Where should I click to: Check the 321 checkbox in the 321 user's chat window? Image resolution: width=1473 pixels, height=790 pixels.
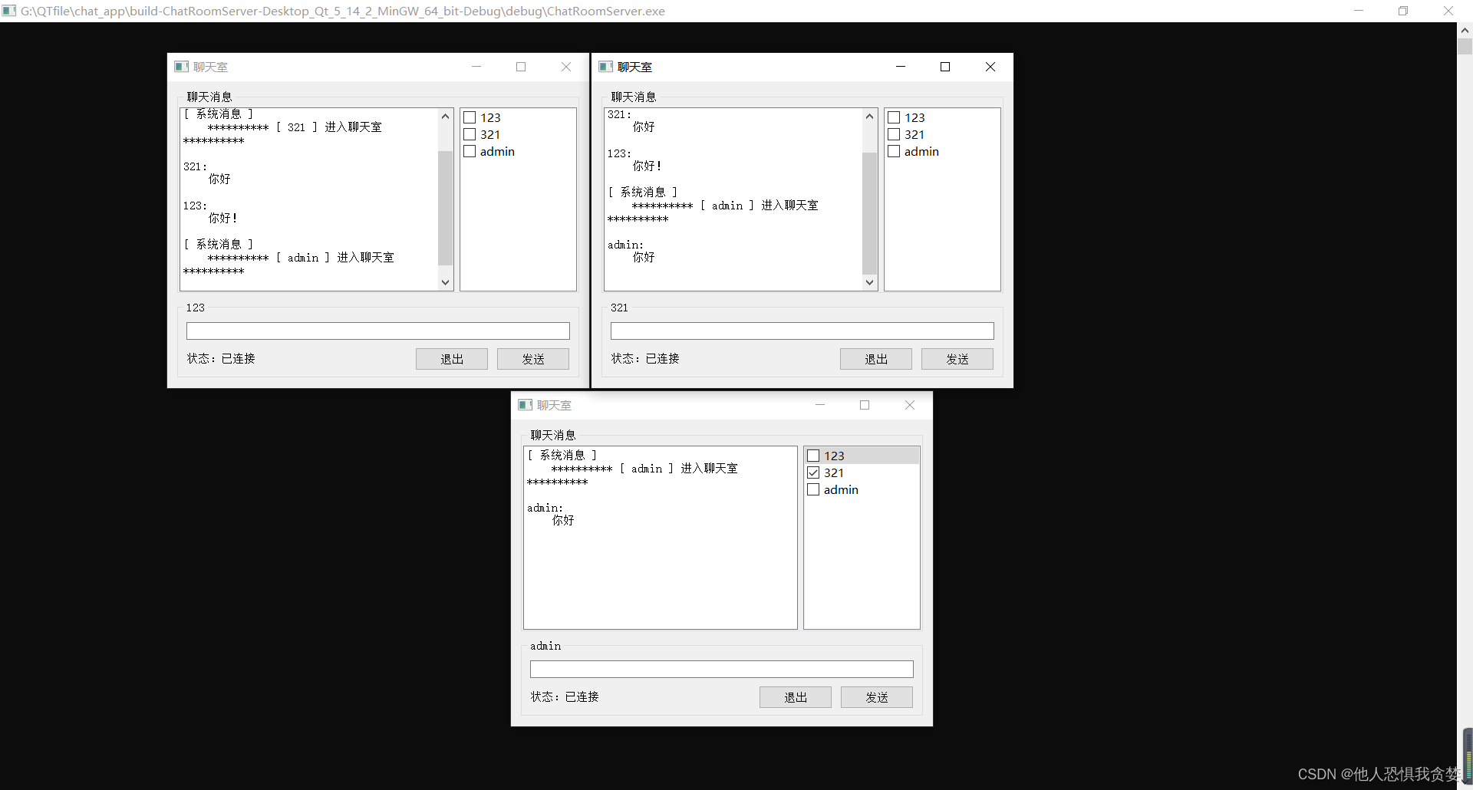[894, 134]
